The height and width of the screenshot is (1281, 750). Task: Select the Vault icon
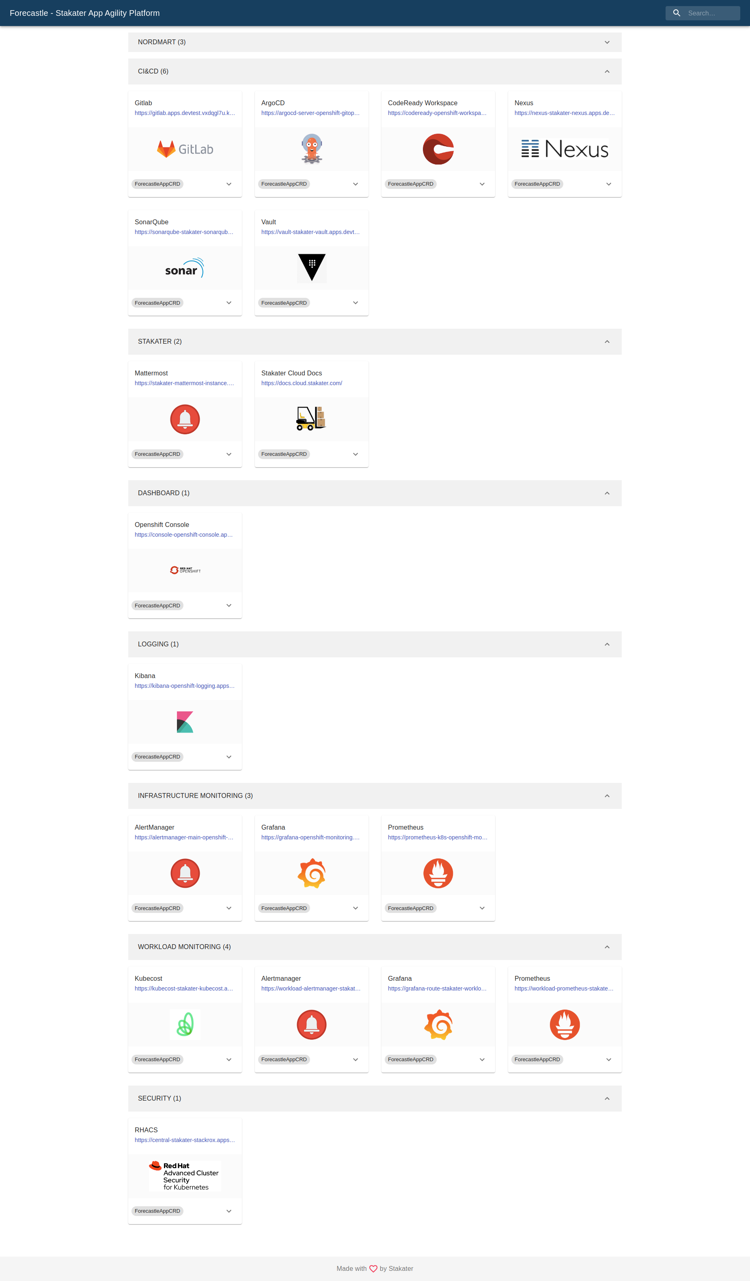311,267
